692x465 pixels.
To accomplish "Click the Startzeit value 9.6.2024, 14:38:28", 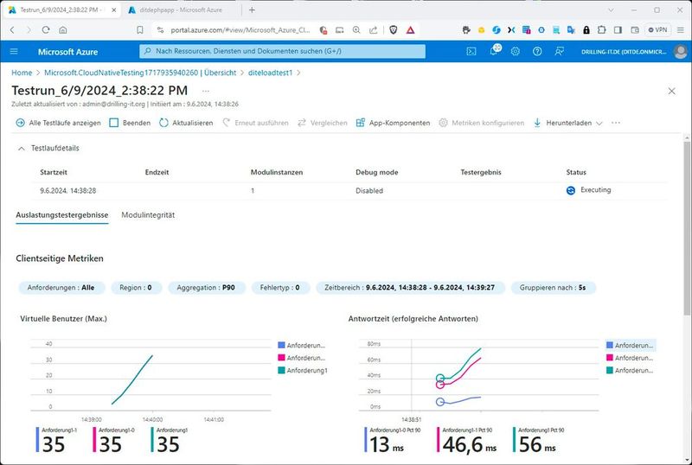I will 68,191.
